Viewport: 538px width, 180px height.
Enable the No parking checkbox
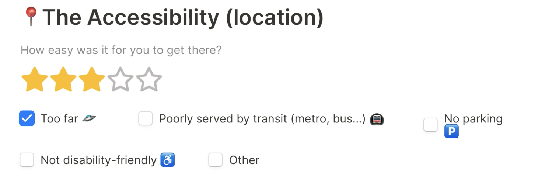(430, 125)
